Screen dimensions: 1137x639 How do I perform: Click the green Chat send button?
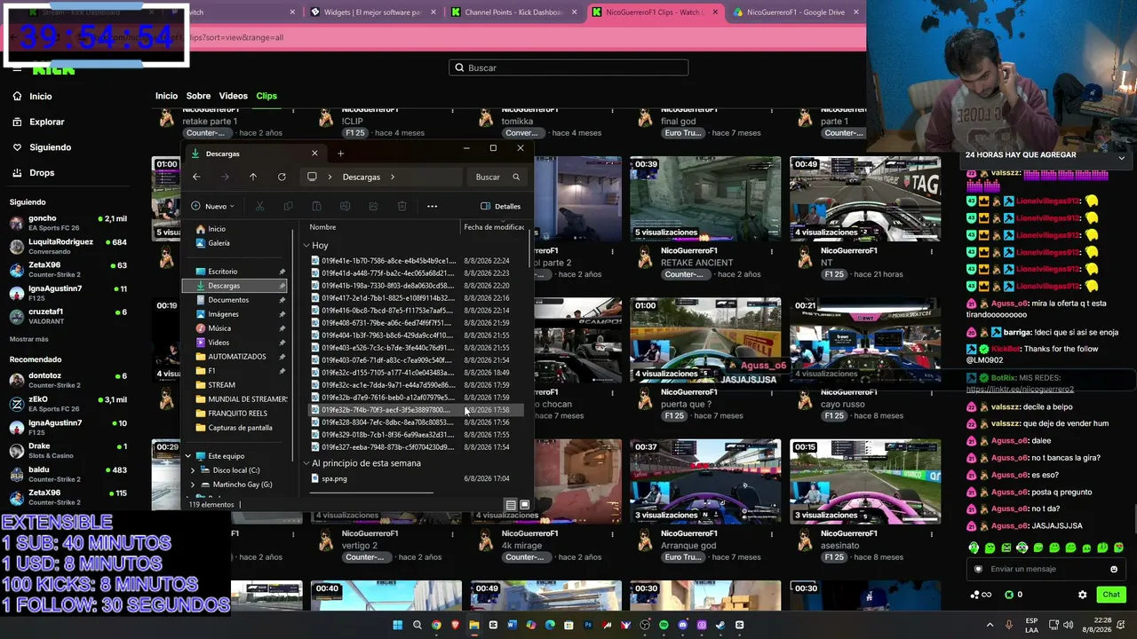point(1111,595)
